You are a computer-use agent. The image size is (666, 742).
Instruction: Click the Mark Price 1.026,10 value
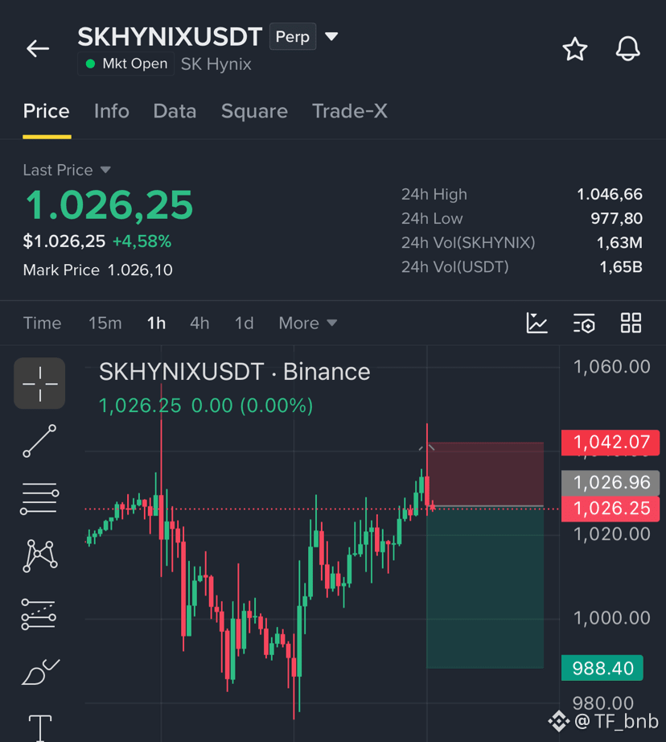140,270
